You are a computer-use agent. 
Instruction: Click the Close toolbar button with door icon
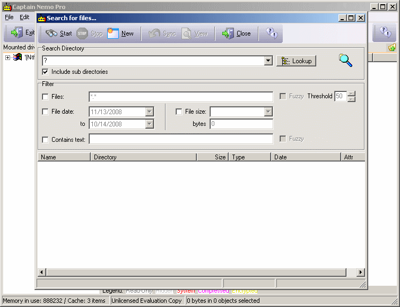(228, 33)
